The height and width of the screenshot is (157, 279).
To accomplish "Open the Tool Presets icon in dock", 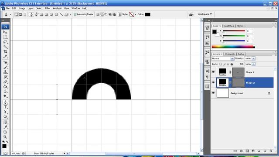I will pos(207,52).
